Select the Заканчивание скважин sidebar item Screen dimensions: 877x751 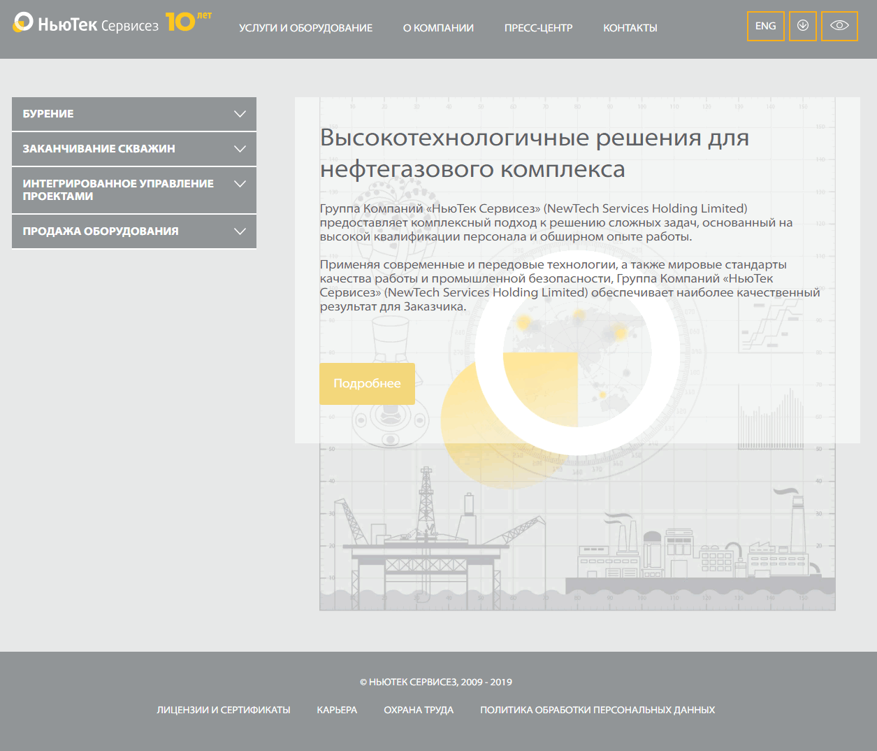click(x=134, y=149)
